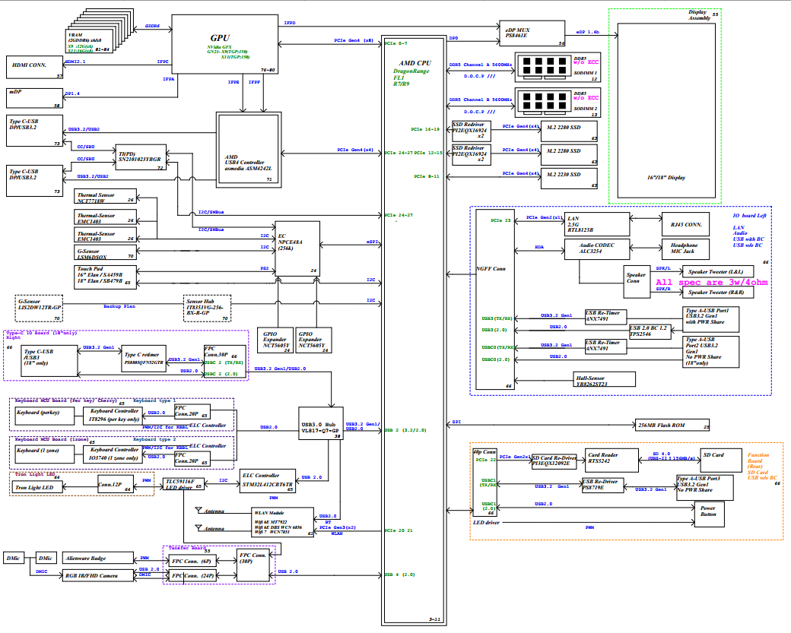This screenshot has width=791, height=633.
Task: Select the Hall-Sensor YB8262ST23 block
Action: click(x=605, y=379)
